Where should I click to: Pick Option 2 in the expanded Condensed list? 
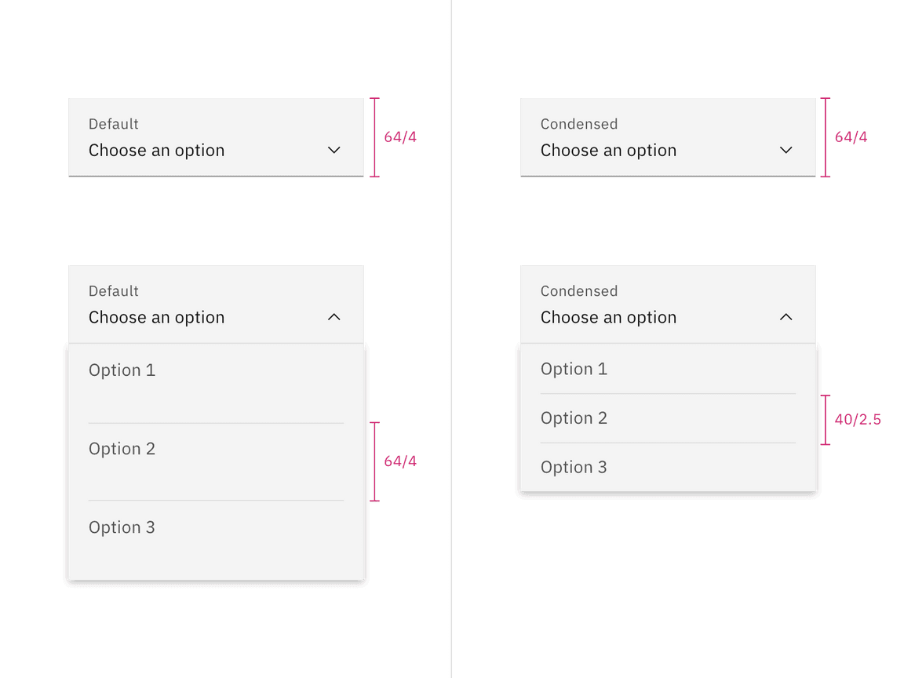(x=574, y=418)
